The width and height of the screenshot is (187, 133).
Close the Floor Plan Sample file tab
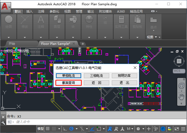(74, 44)
